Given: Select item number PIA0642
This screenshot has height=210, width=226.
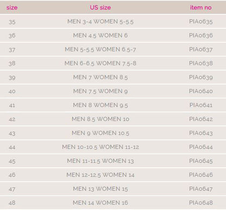Looking at the screenshot, I should click(201, 119).
